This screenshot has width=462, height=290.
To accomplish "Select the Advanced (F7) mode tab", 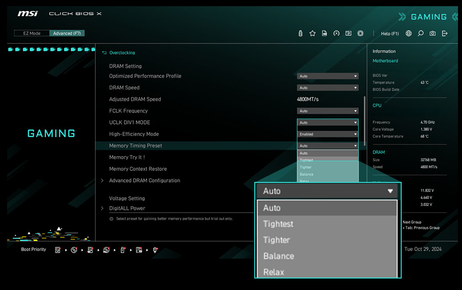I will tap(67, 33).
